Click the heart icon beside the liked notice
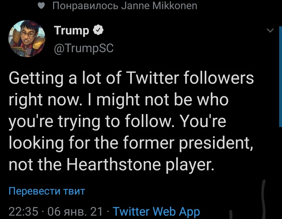 42,6
